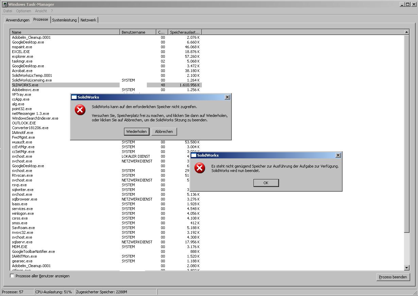Select the taskmgr.exe process
The height and width of the screenshot is (296, 418).
(x=22, y=61)
